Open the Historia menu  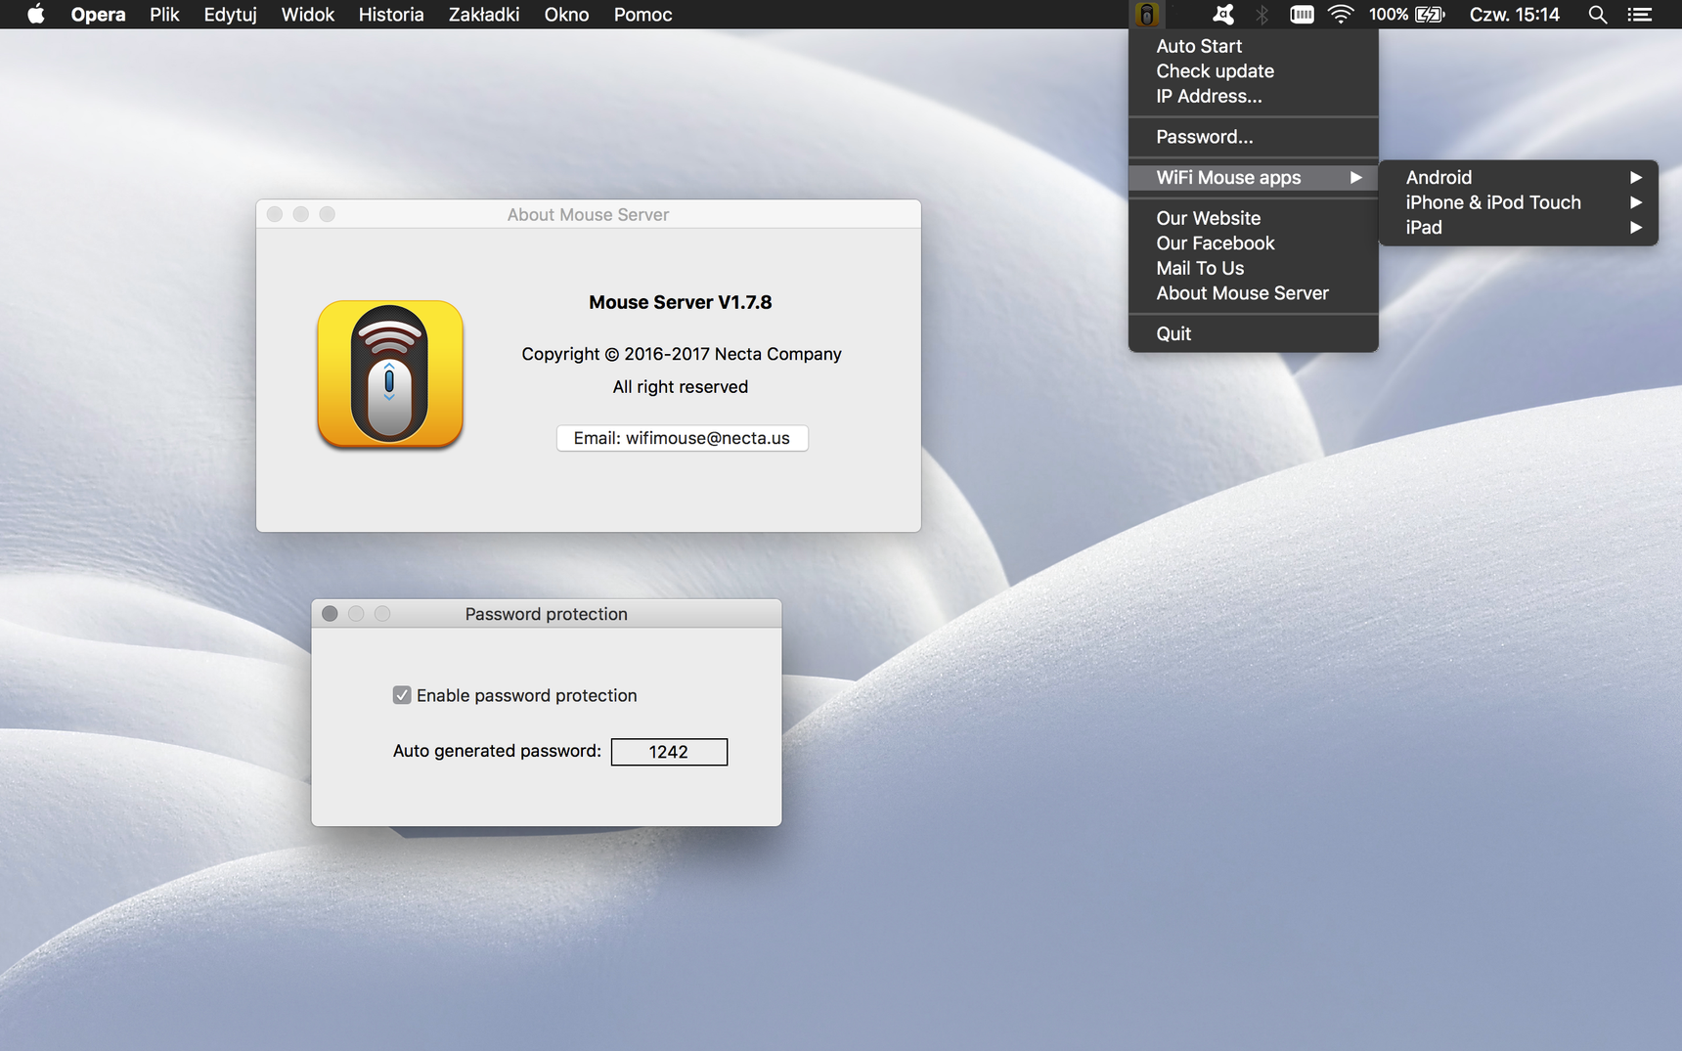click(391, 15)
